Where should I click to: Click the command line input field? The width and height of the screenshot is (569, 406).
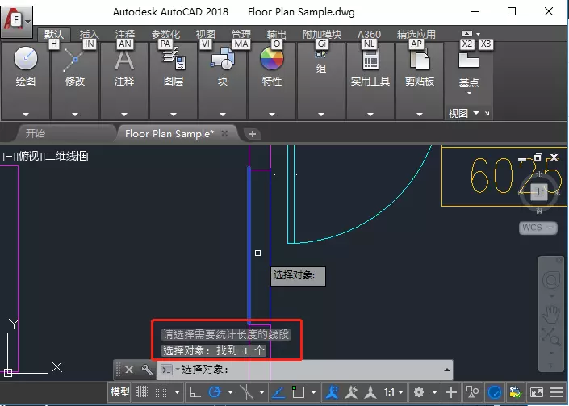[x=307, y=370]
